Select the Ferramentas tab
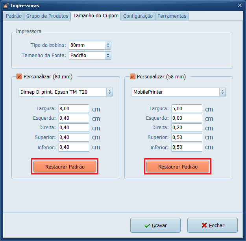 point(172,16)
